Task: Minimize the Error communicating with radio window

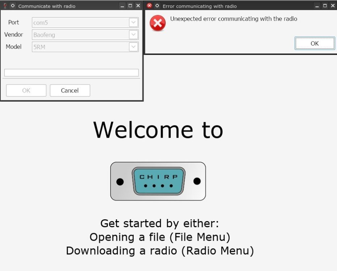Action: point(317,6)
